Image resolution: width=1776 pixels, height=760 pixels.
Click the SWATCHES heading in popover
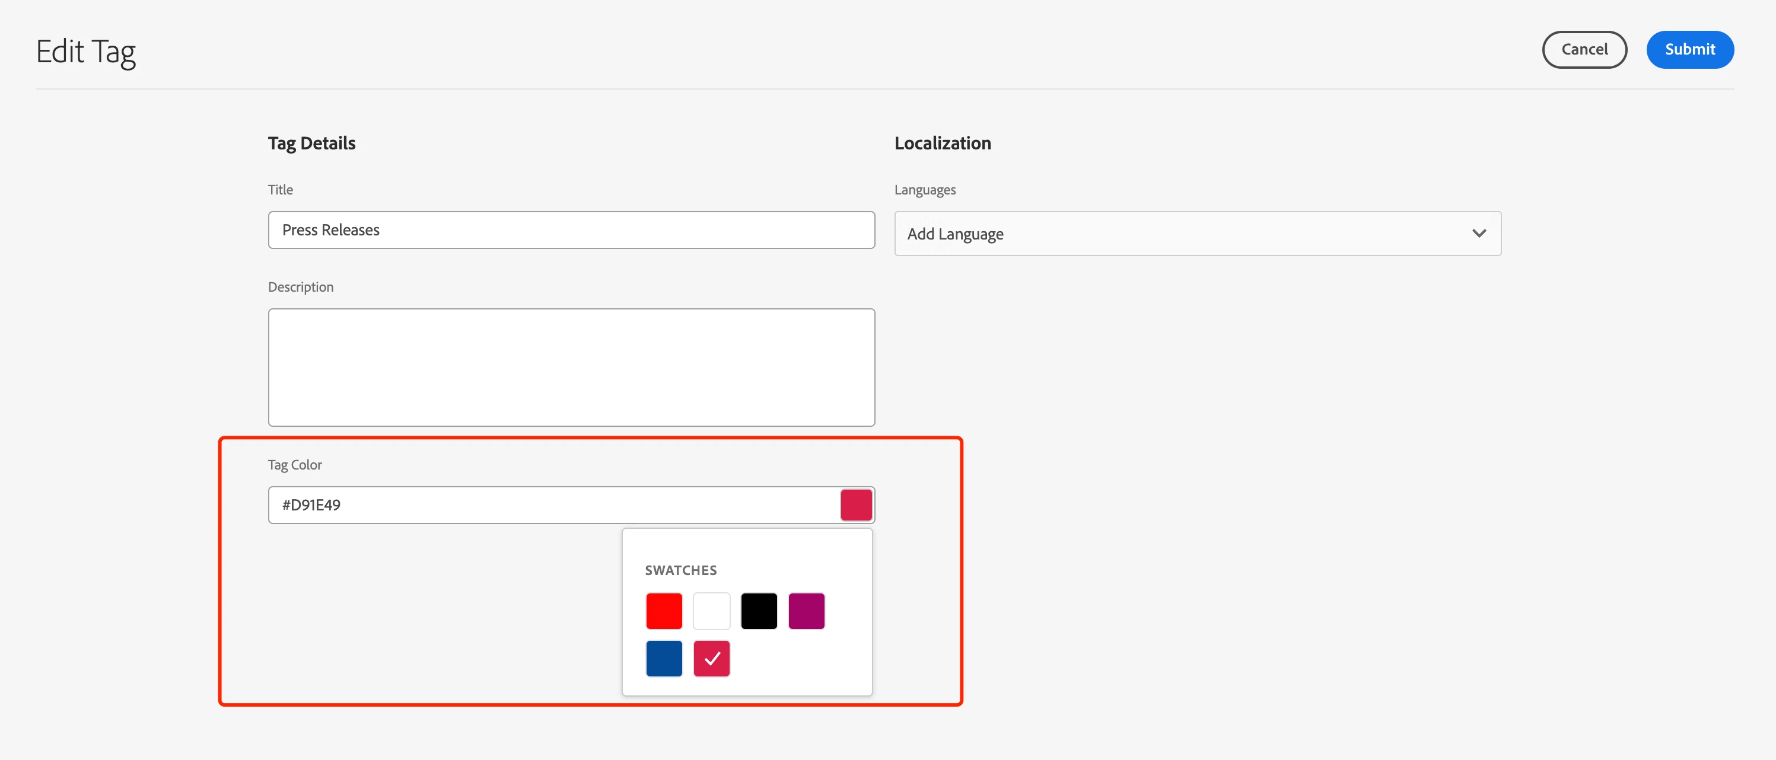pyautogui.click(x=680, y=570)
